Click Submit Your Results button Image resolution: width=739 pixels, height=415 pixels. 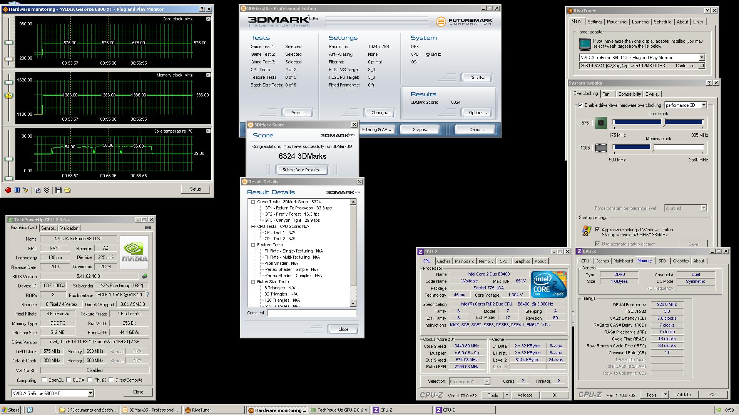coord(302,170)
